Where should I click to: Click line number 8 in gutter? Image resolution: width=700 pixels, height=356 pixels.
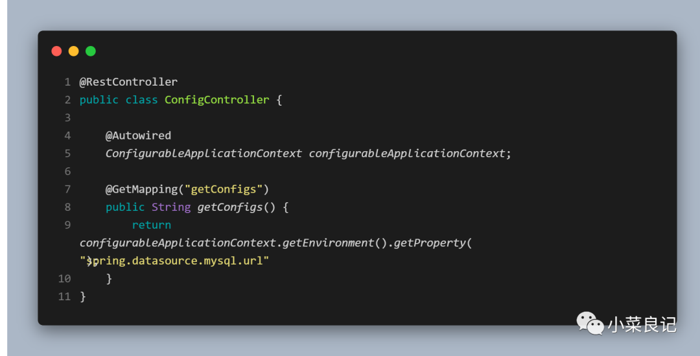pyautogui.click(x=67, y=207)
